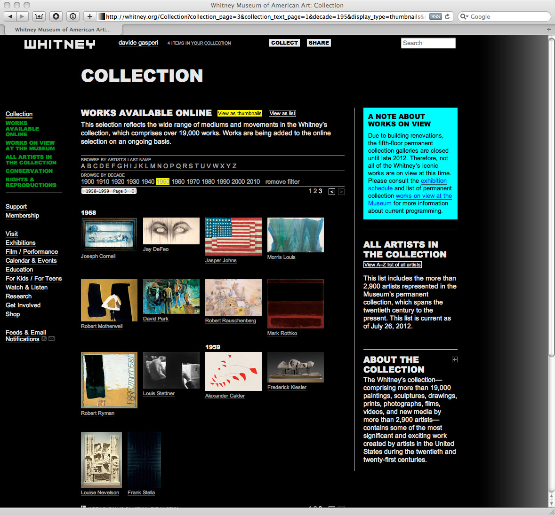The height and width of the screenshot is (515, 555).
Task: Click the next page right arrow pager
Action: click(341, 191)
